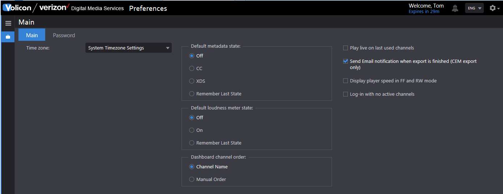Open the hamburger menu in the sidebar
Screen dimensions: 503x194
(8, 23)
